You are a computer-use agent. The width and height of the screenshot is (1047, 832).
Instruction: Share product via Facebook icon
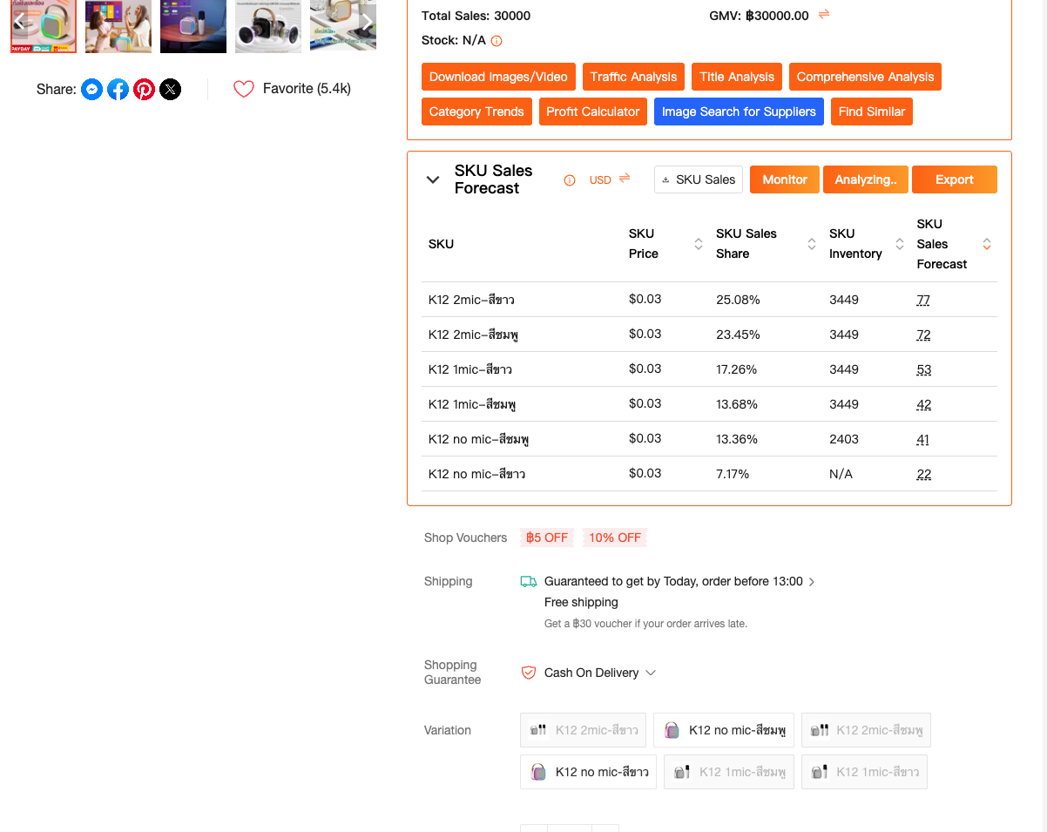118,89
